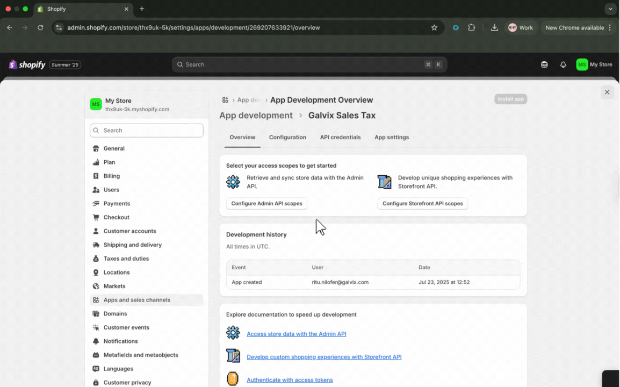620x387 pixels.
Task: Open Plan settings
Action: (x=146, y=162)
